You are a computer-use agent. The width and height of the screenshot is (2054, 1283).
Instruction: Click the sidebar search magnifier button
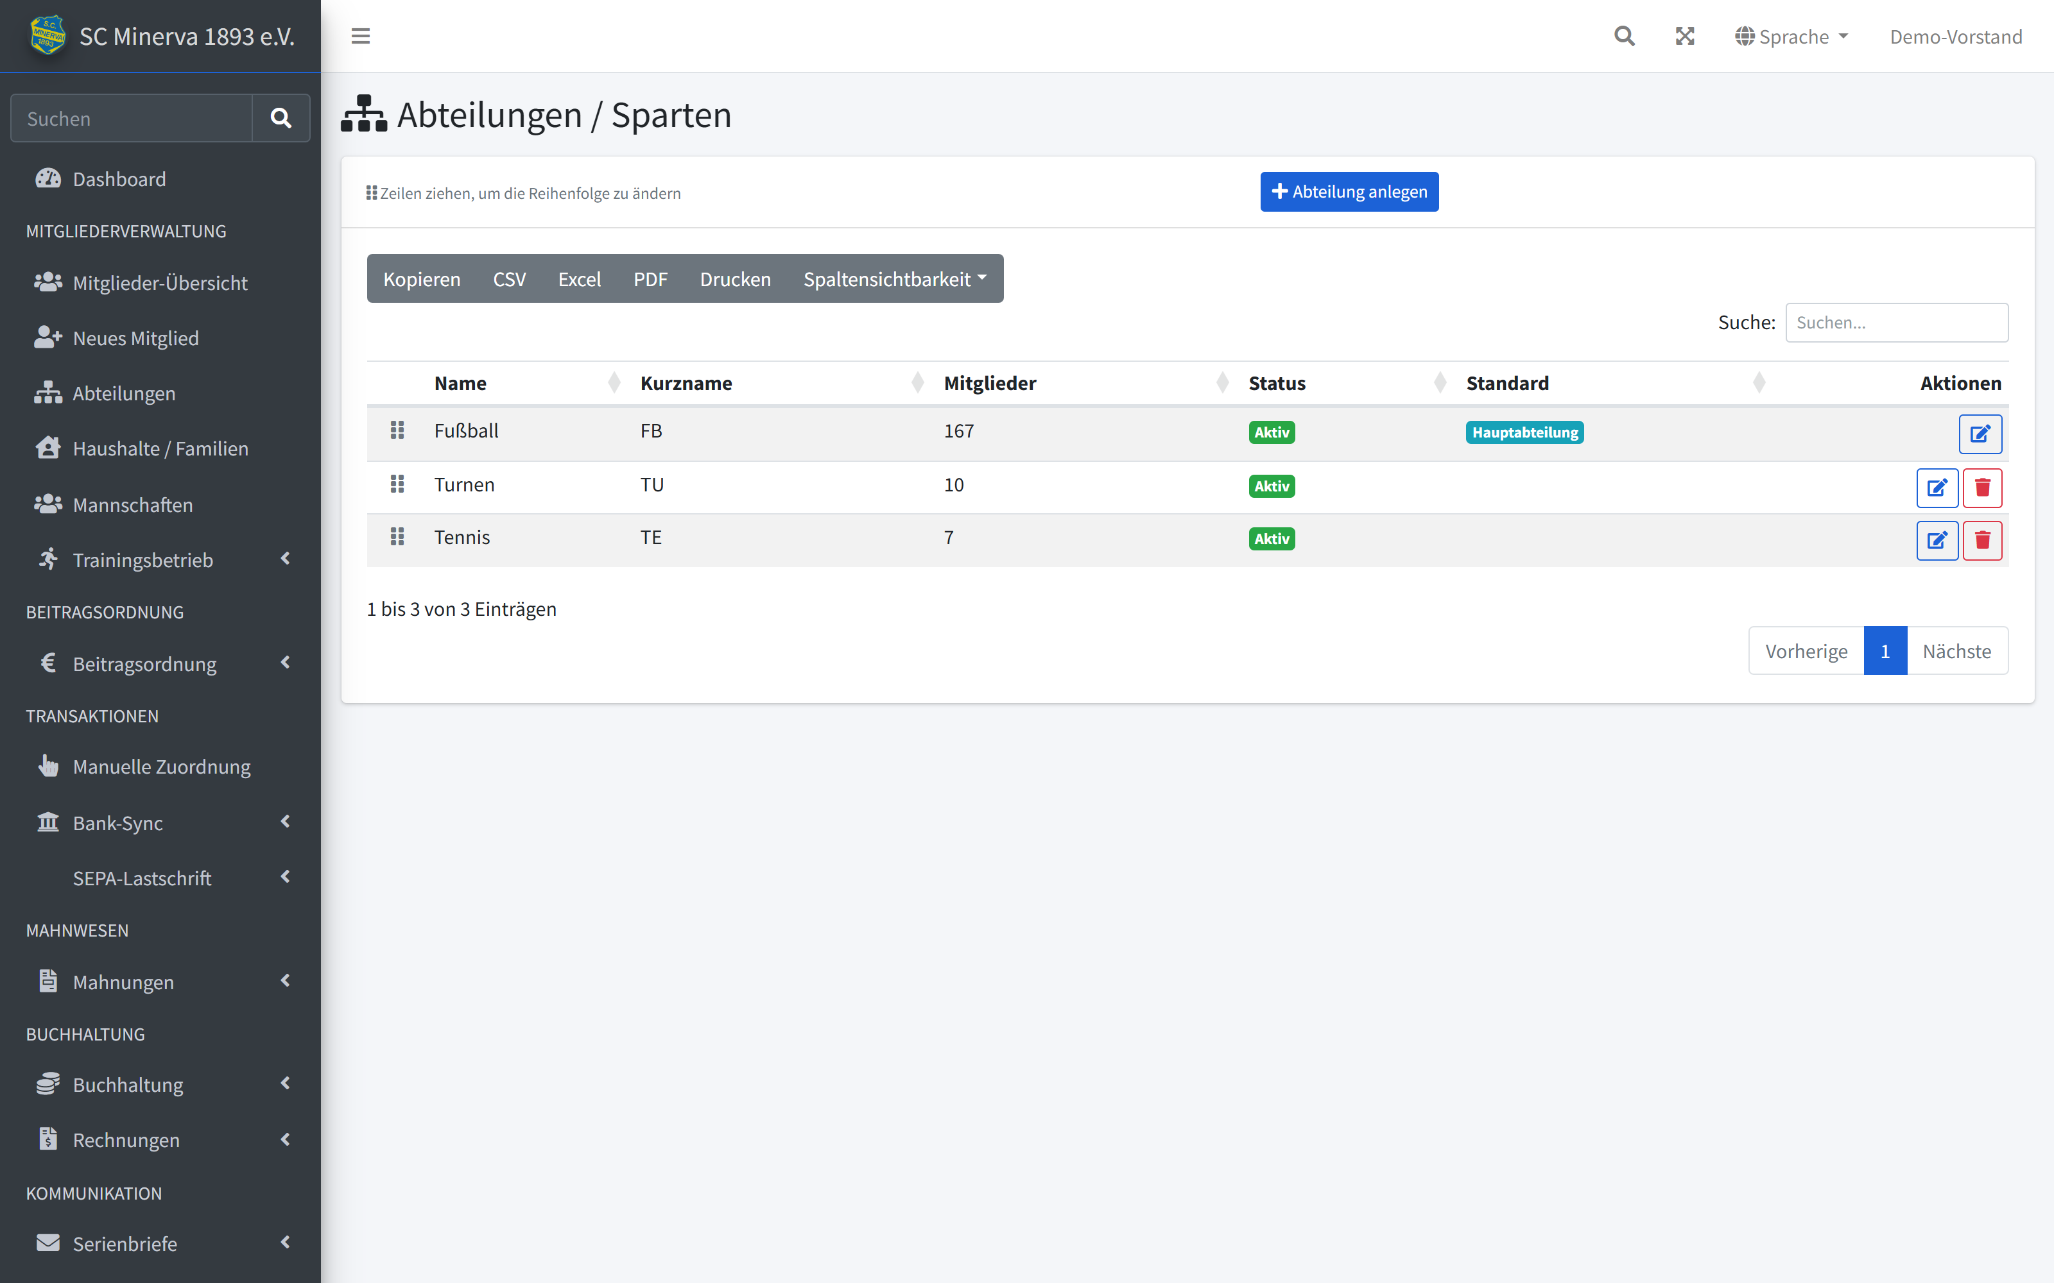click(281, 118)
